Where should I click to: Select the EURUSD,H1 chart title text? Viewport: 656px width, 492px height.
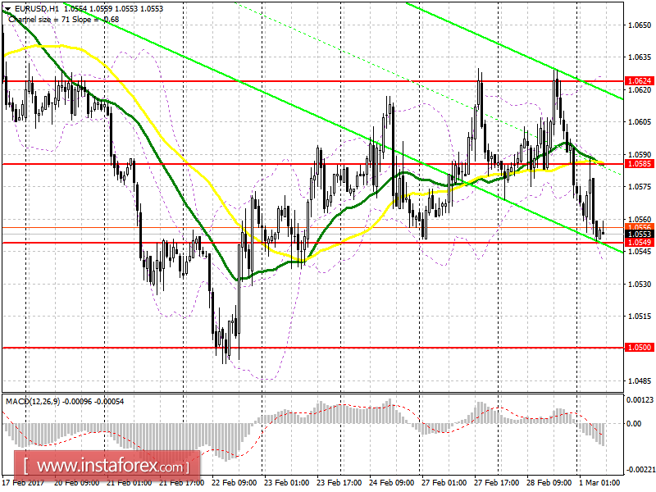coord(36,8)
